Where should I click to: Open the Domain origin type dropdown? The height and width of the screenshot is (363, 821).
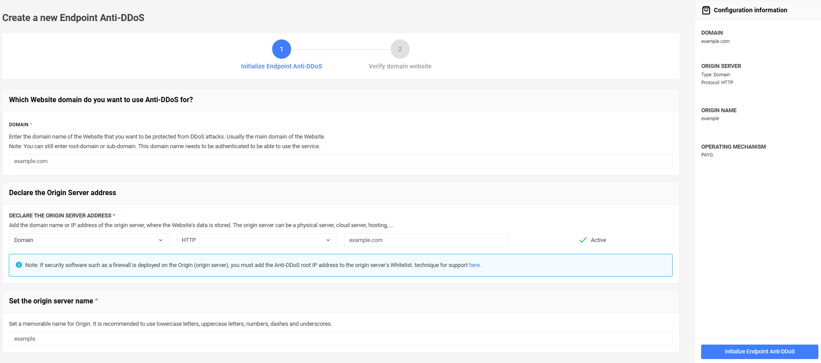[x=90, y=240]
